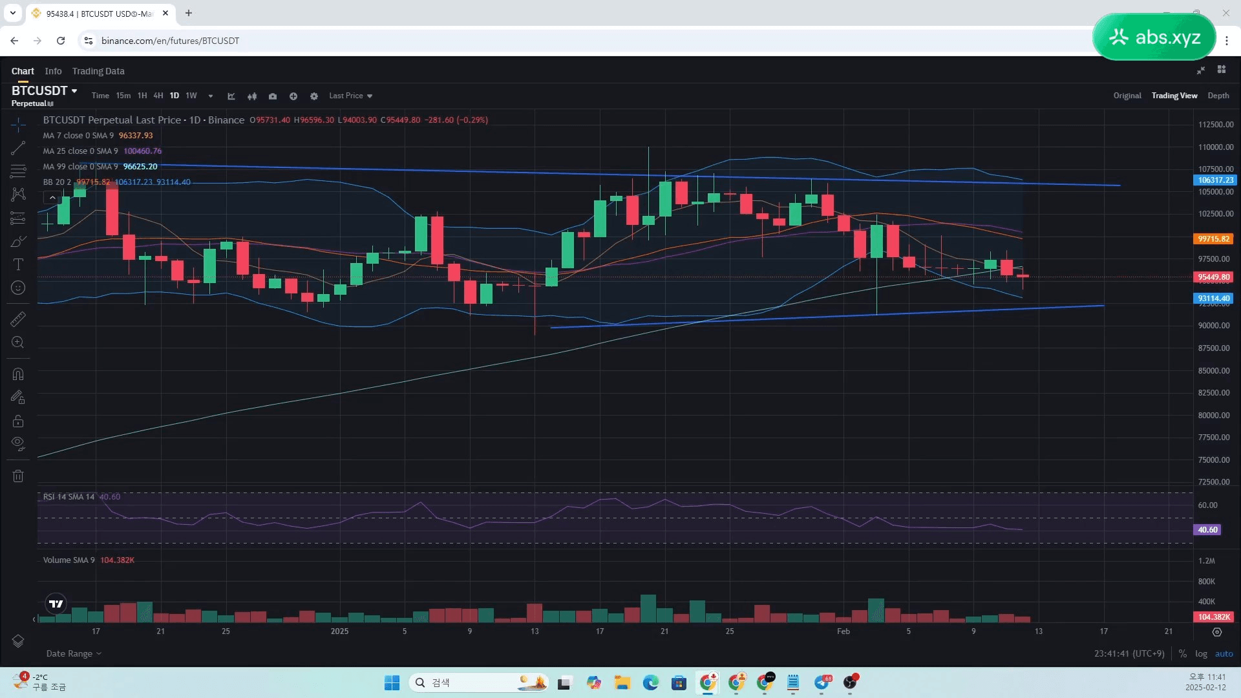Select the 1D interval

pos(175,96)
